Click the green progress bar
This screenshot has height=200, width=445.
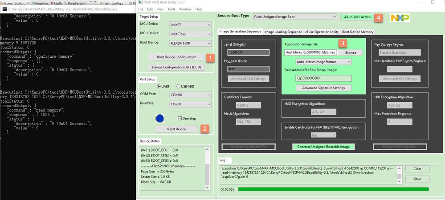click(x=334, y=189)
